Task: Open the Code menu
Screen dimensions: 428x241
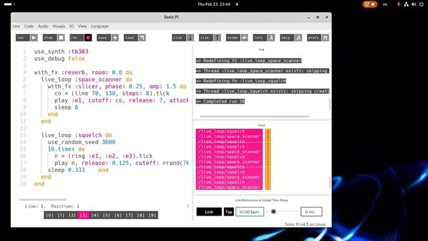Action: tap(29, 26)
